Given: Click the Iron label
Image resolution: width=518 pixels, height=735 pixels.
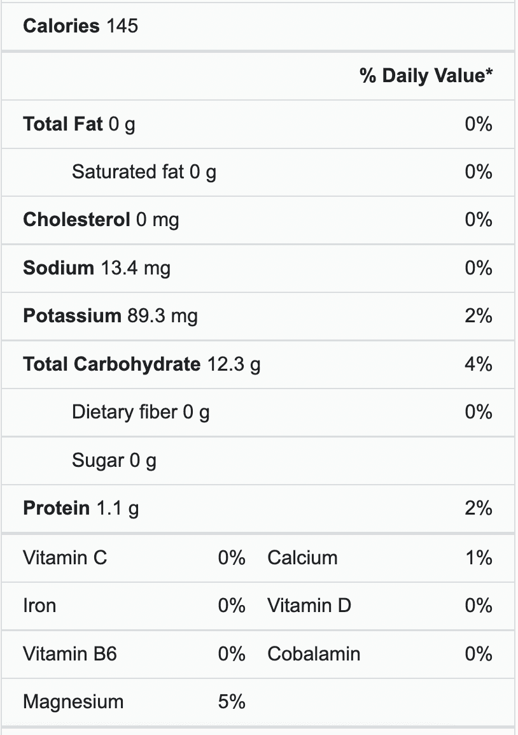Looking at the screenshot, I should [x=39, y=606].
